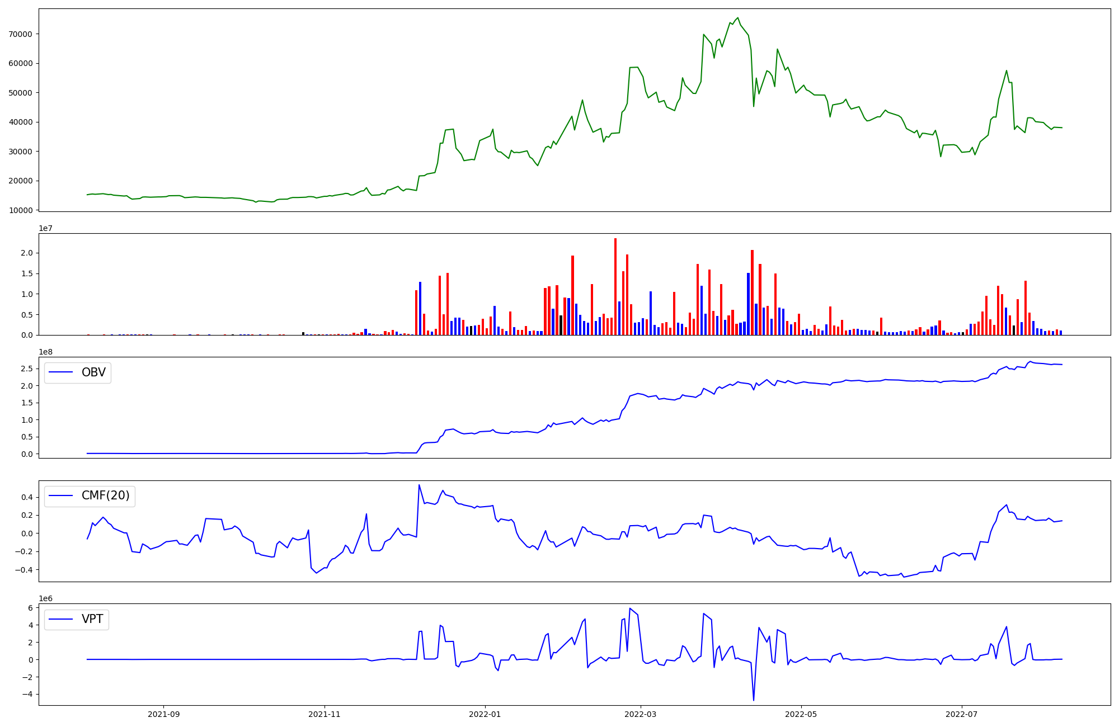Click the 2022-01 date tick label

point(485,714)
